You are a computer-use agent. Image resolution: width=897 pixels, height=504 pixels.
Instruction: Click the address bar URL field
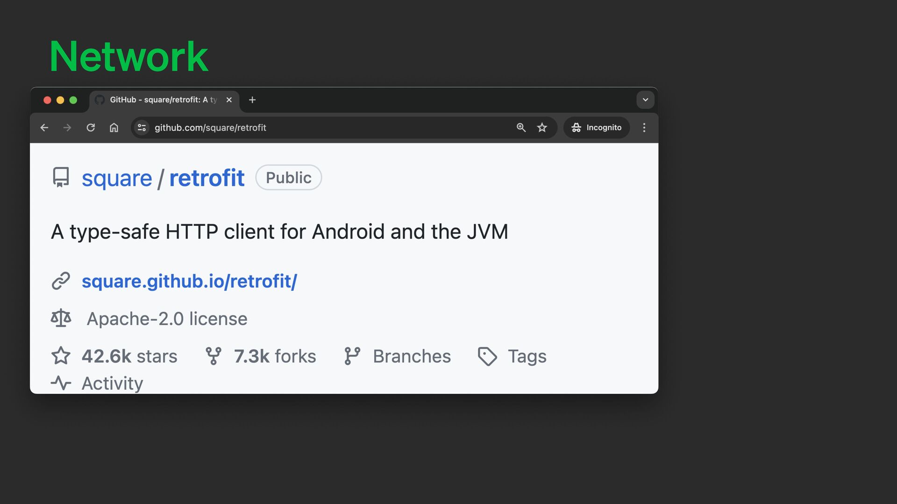327,127
